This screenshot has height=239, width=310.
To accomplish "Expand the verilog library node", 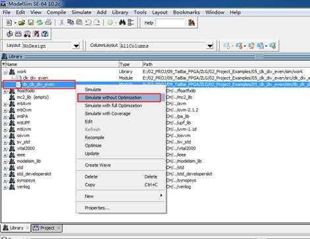I will pos(5,187).
